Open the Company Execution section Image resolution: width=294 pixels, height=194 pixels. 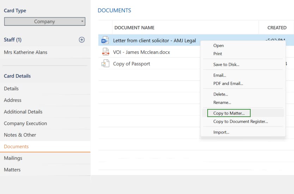tap(25, 123)
